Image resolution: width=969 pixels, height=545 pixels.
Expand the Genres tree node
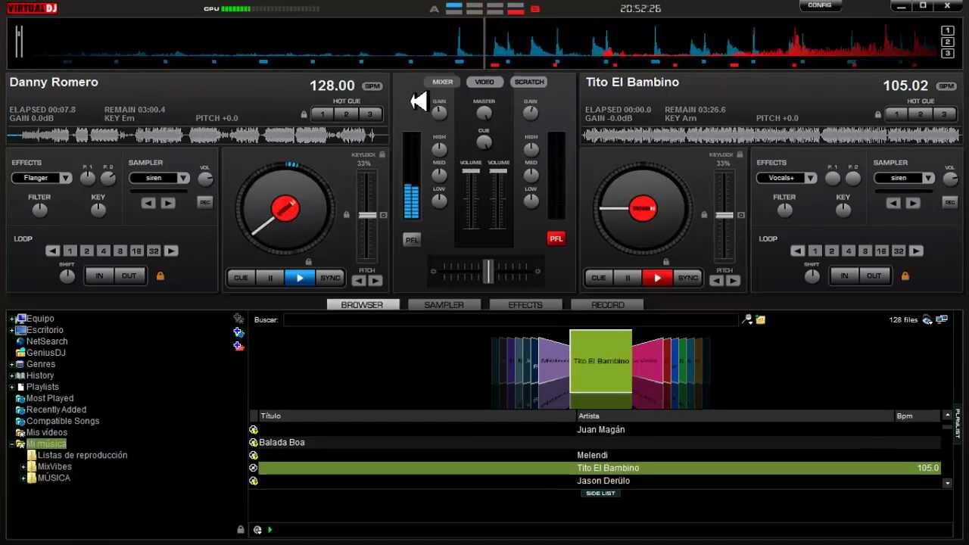point(11,364)
